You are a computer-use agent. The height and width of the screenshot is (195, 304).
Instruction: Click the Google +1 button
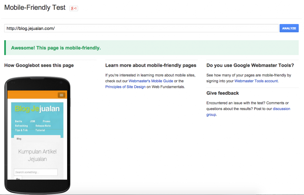[x=74, y=8]
